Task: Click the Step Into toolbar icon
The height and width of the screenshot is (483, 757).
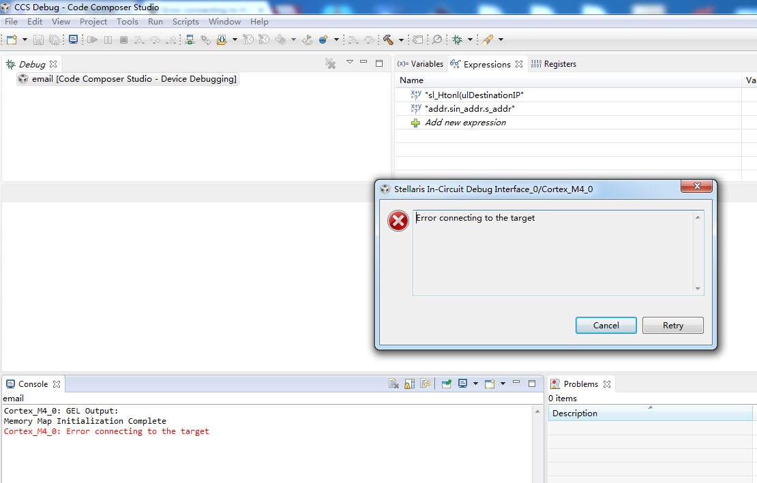Action: 139,40
